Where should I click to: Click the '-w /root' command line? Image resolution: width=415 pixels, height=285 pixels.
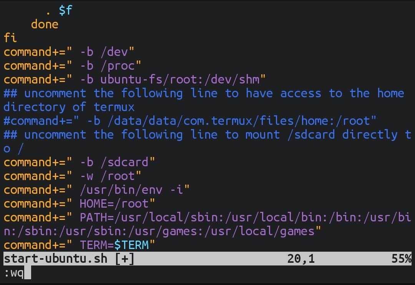point(73,176)
